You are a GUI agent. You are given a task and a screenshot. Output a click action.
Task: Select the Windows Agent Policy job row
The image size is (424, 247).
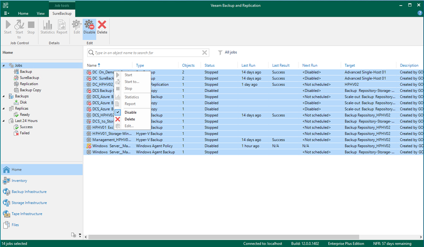(x=253, y=146)
